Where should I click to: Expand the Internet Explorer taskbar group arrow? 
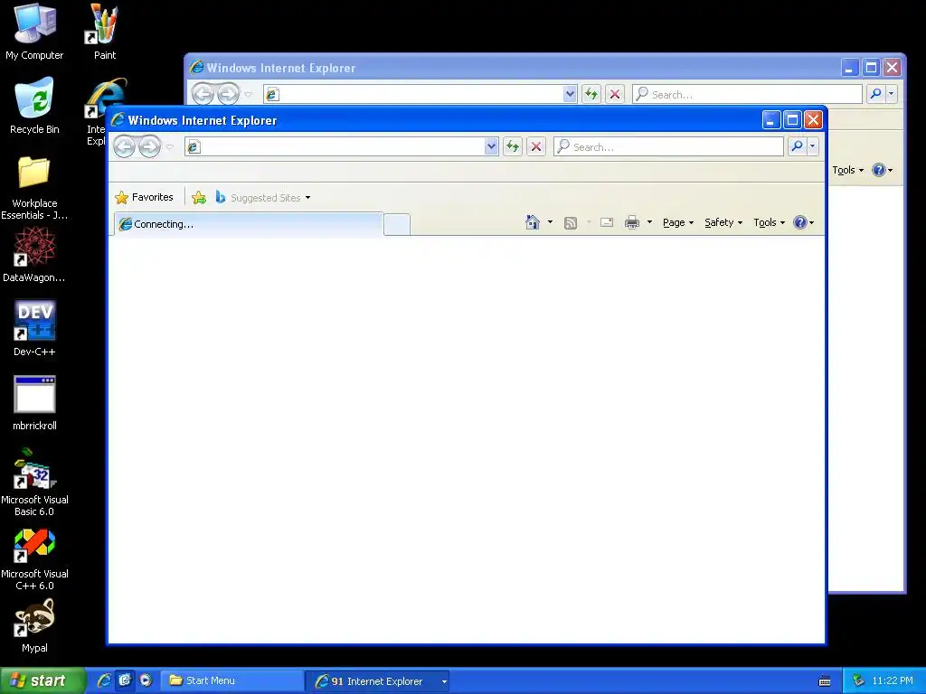(444, 681)
